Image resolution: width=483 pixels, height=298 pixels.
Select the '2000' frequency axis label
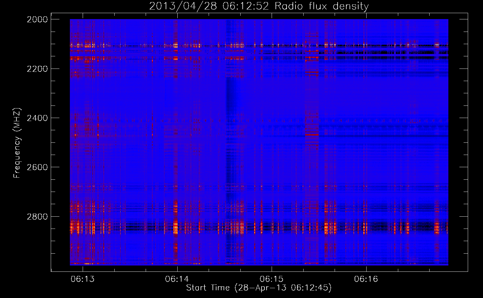(37, 19)
